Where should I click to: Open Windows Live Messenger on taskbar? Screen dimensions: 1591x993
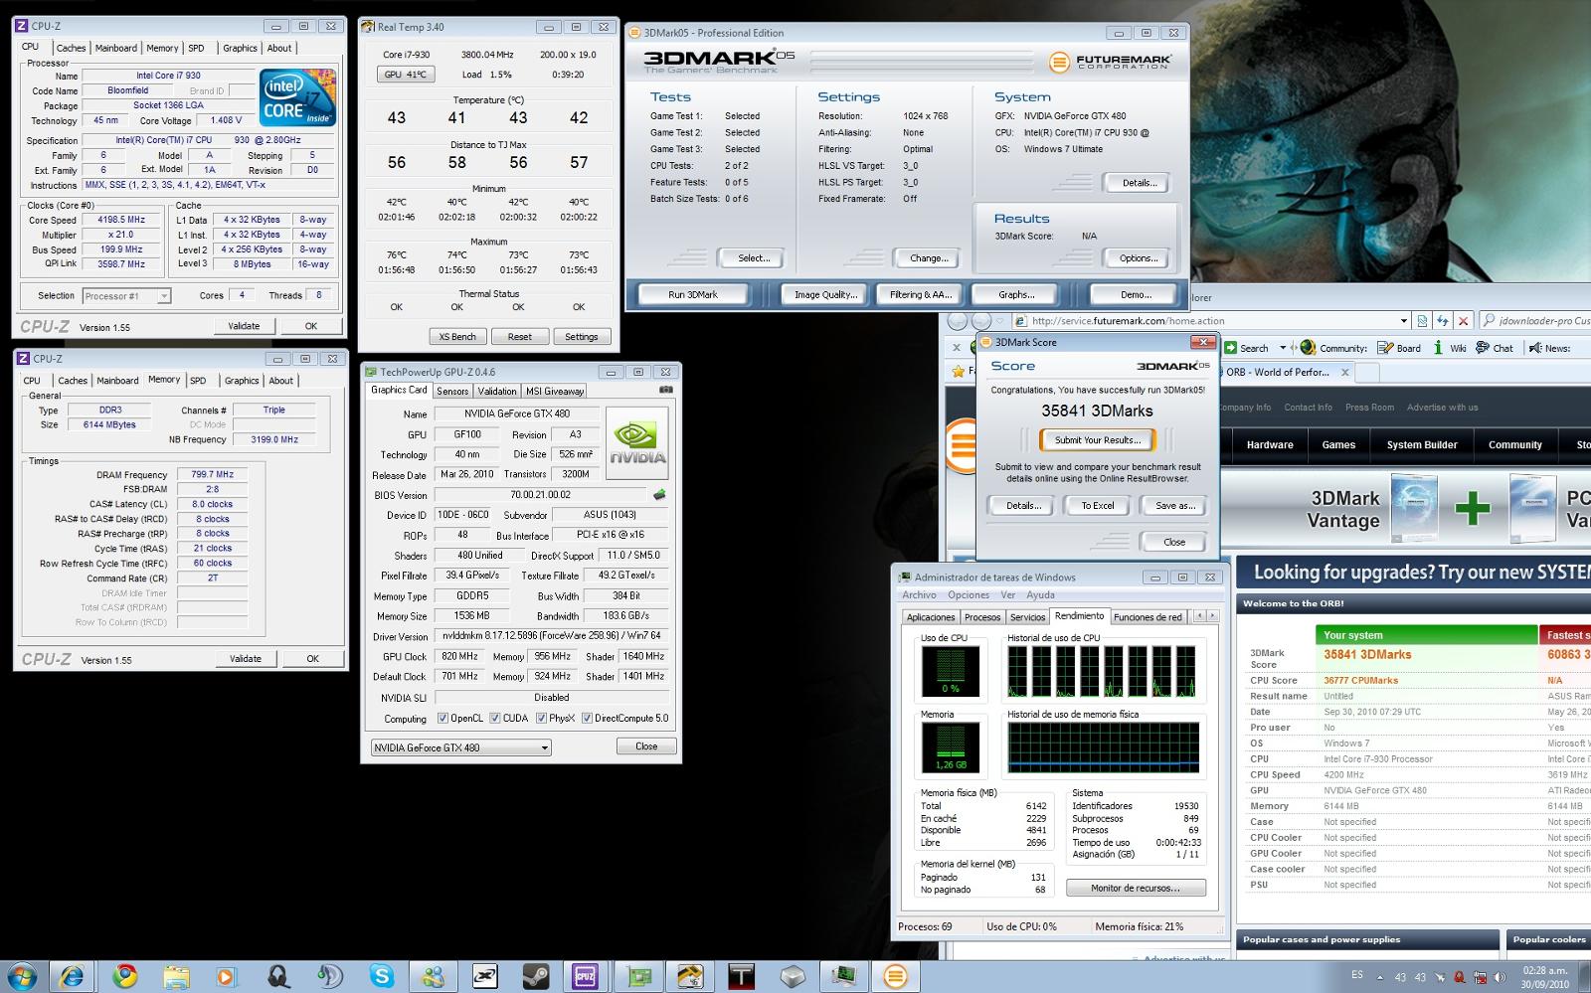[x=433, y=976]
